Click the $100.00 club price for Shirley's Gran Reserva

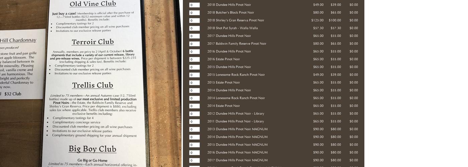(x=335, y=20)
